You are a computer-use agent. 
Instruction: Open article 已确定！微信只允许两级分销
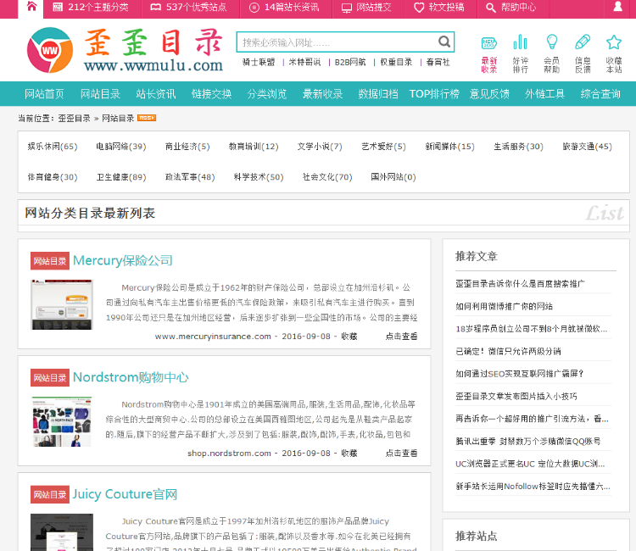[x=508, y=351]
